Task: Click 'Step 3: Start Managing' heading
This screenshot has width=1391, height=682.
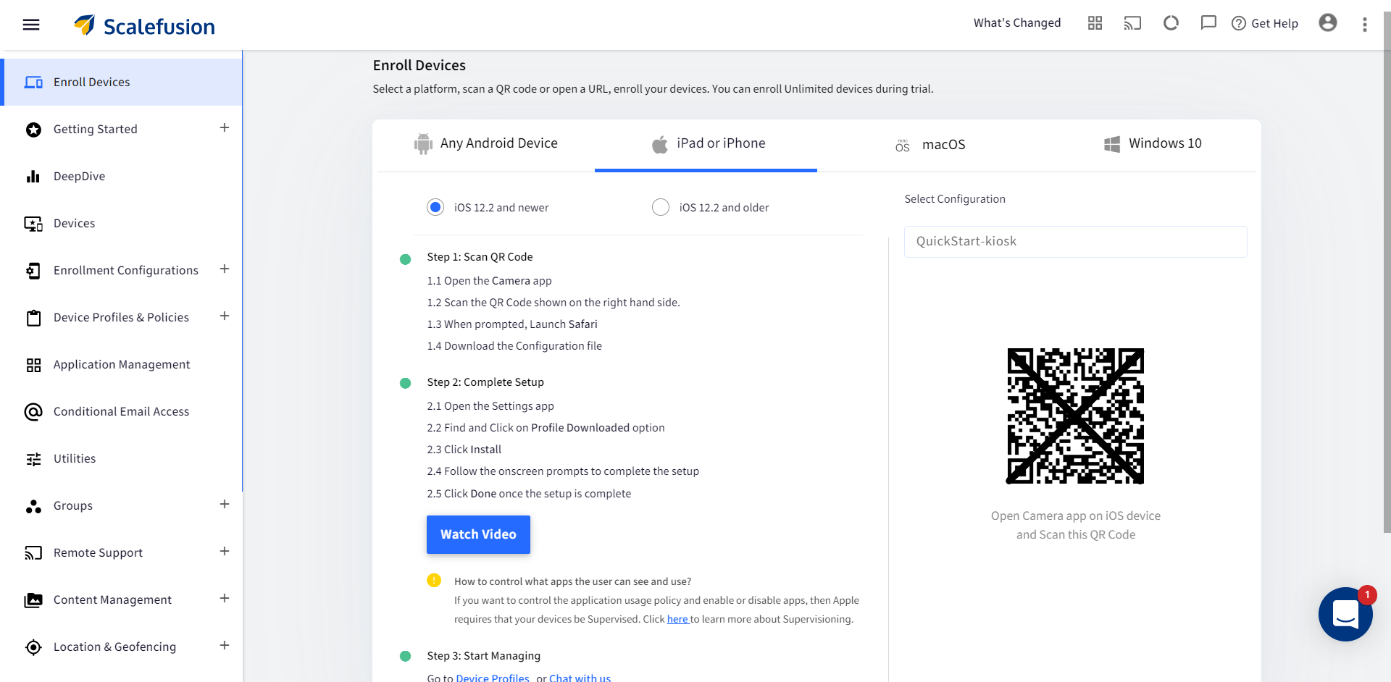Action: click(483, 656)
